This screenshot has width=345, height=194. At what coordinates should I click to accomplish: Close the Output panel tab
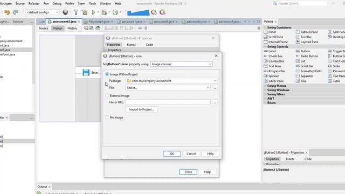(50, 187)
